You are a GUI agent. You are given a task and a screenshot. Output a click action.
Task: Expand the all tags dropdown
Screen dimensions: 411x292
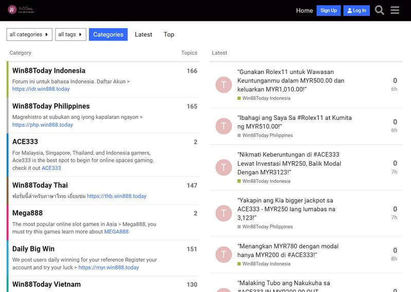70,34
